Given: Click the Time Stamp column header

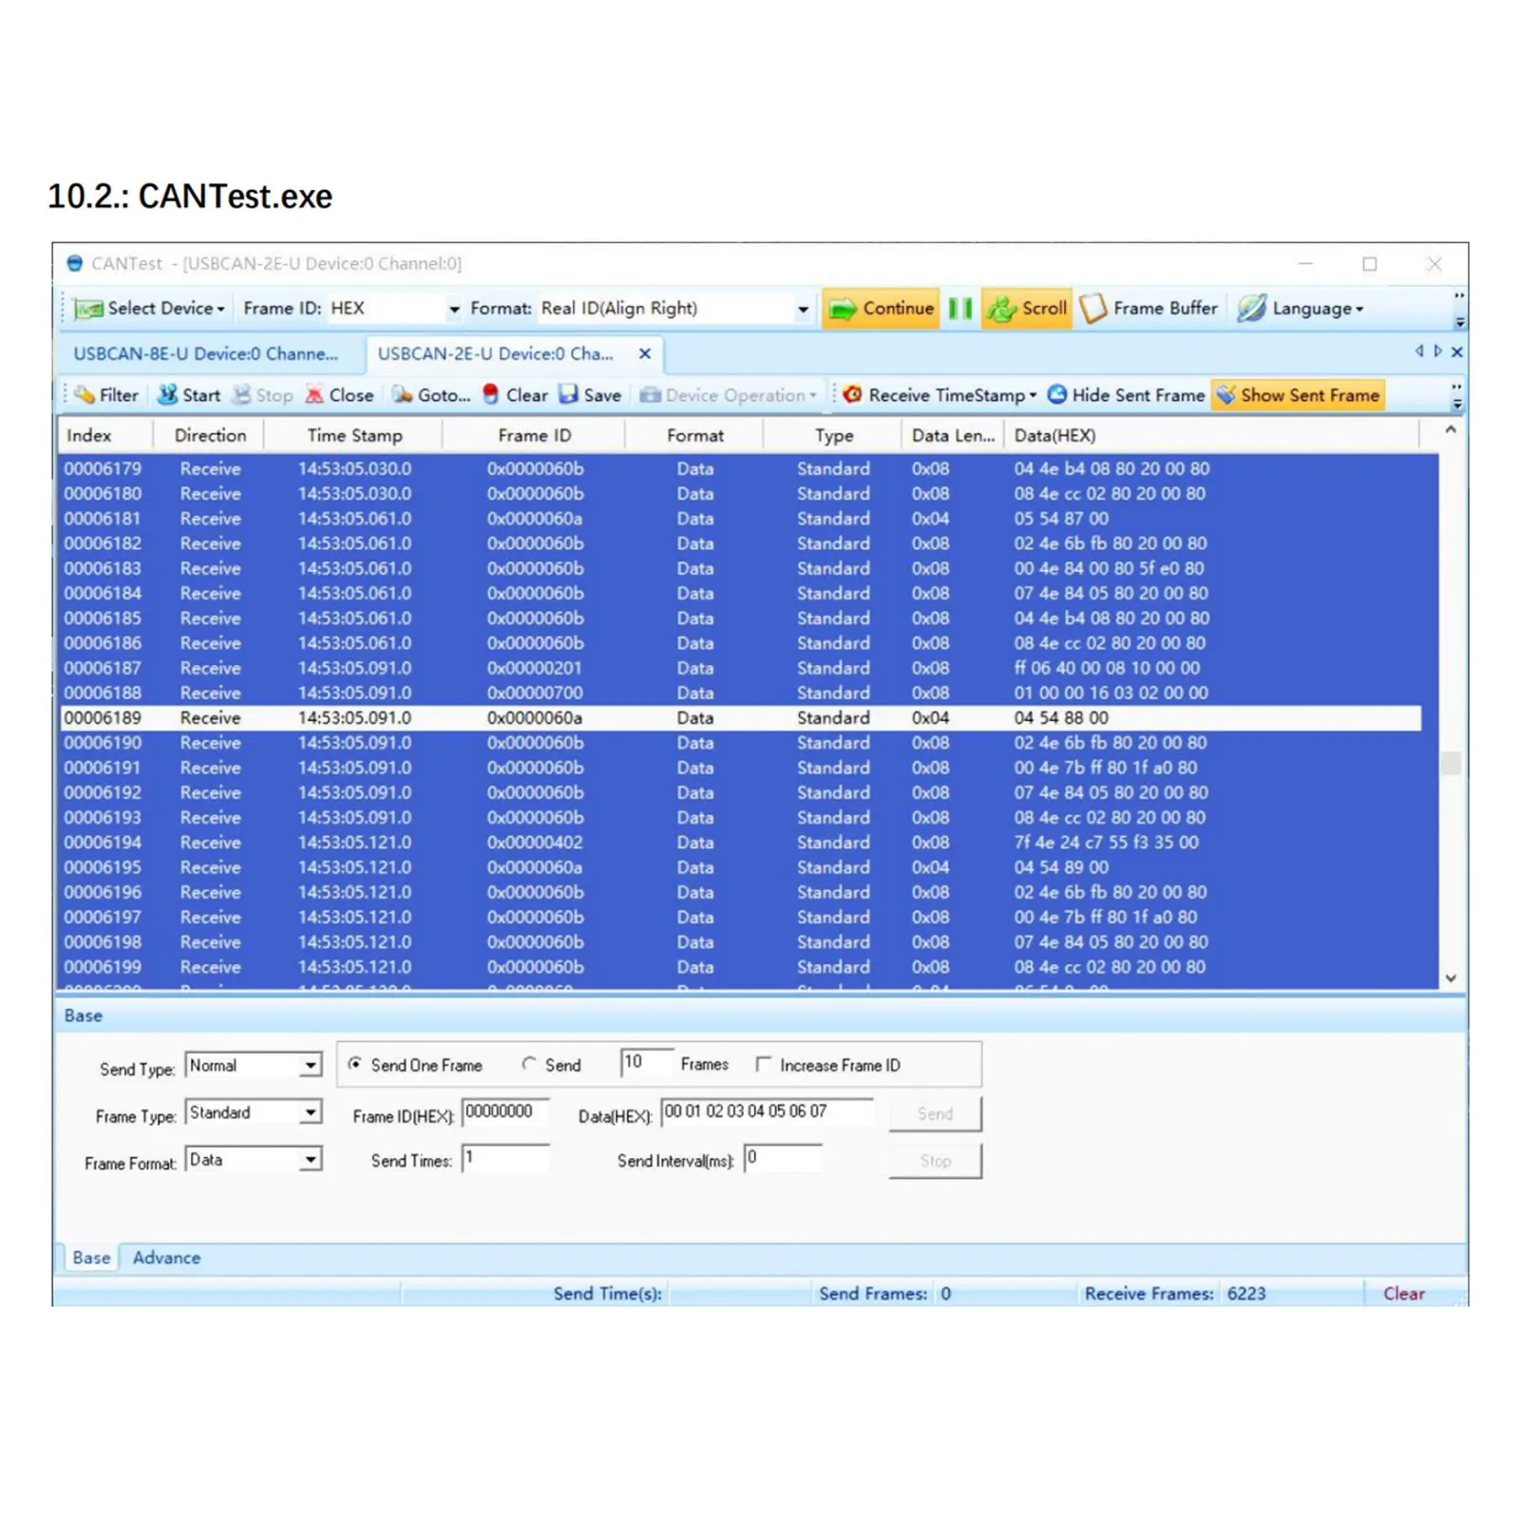Looking at the screenshot, I should (x=353, y=435).
